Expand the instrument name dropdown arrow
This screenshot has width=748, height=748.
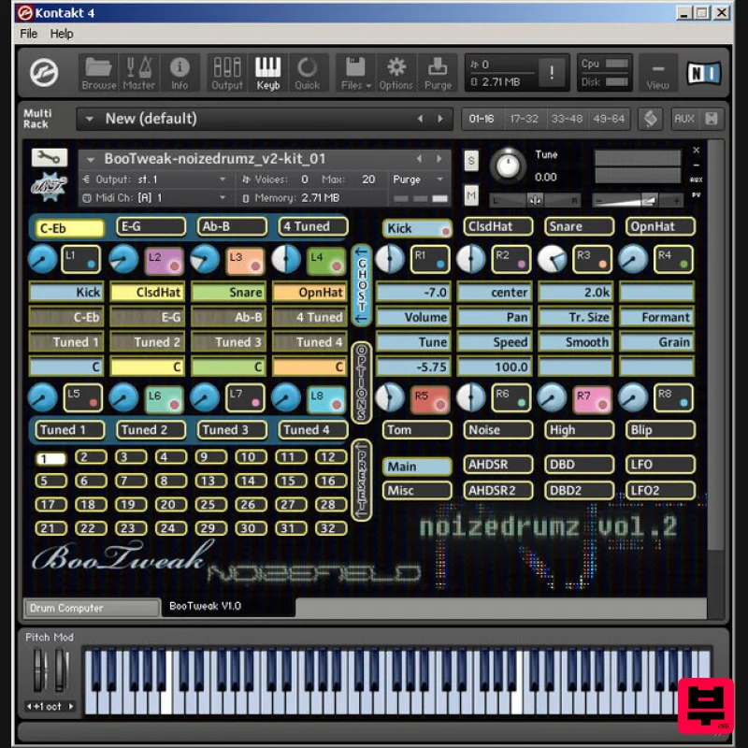90,158
